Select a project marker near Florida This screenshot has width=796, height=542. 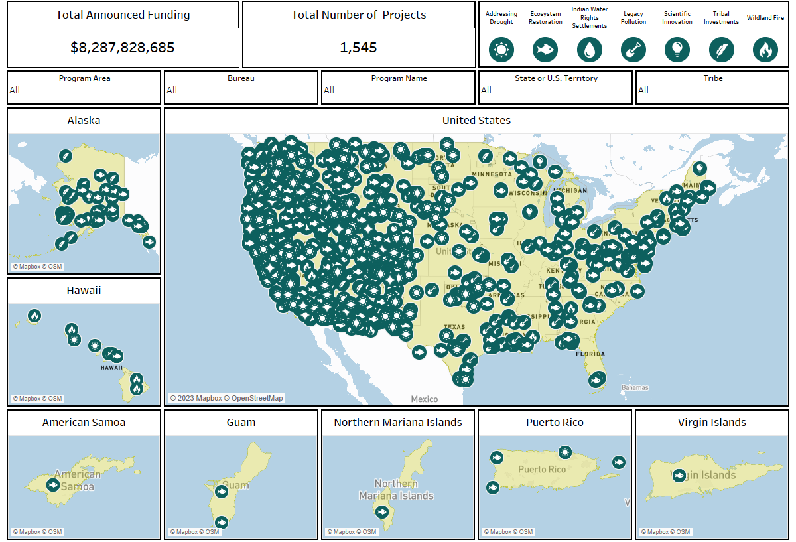pyautogui.click(x=596, y=379)
